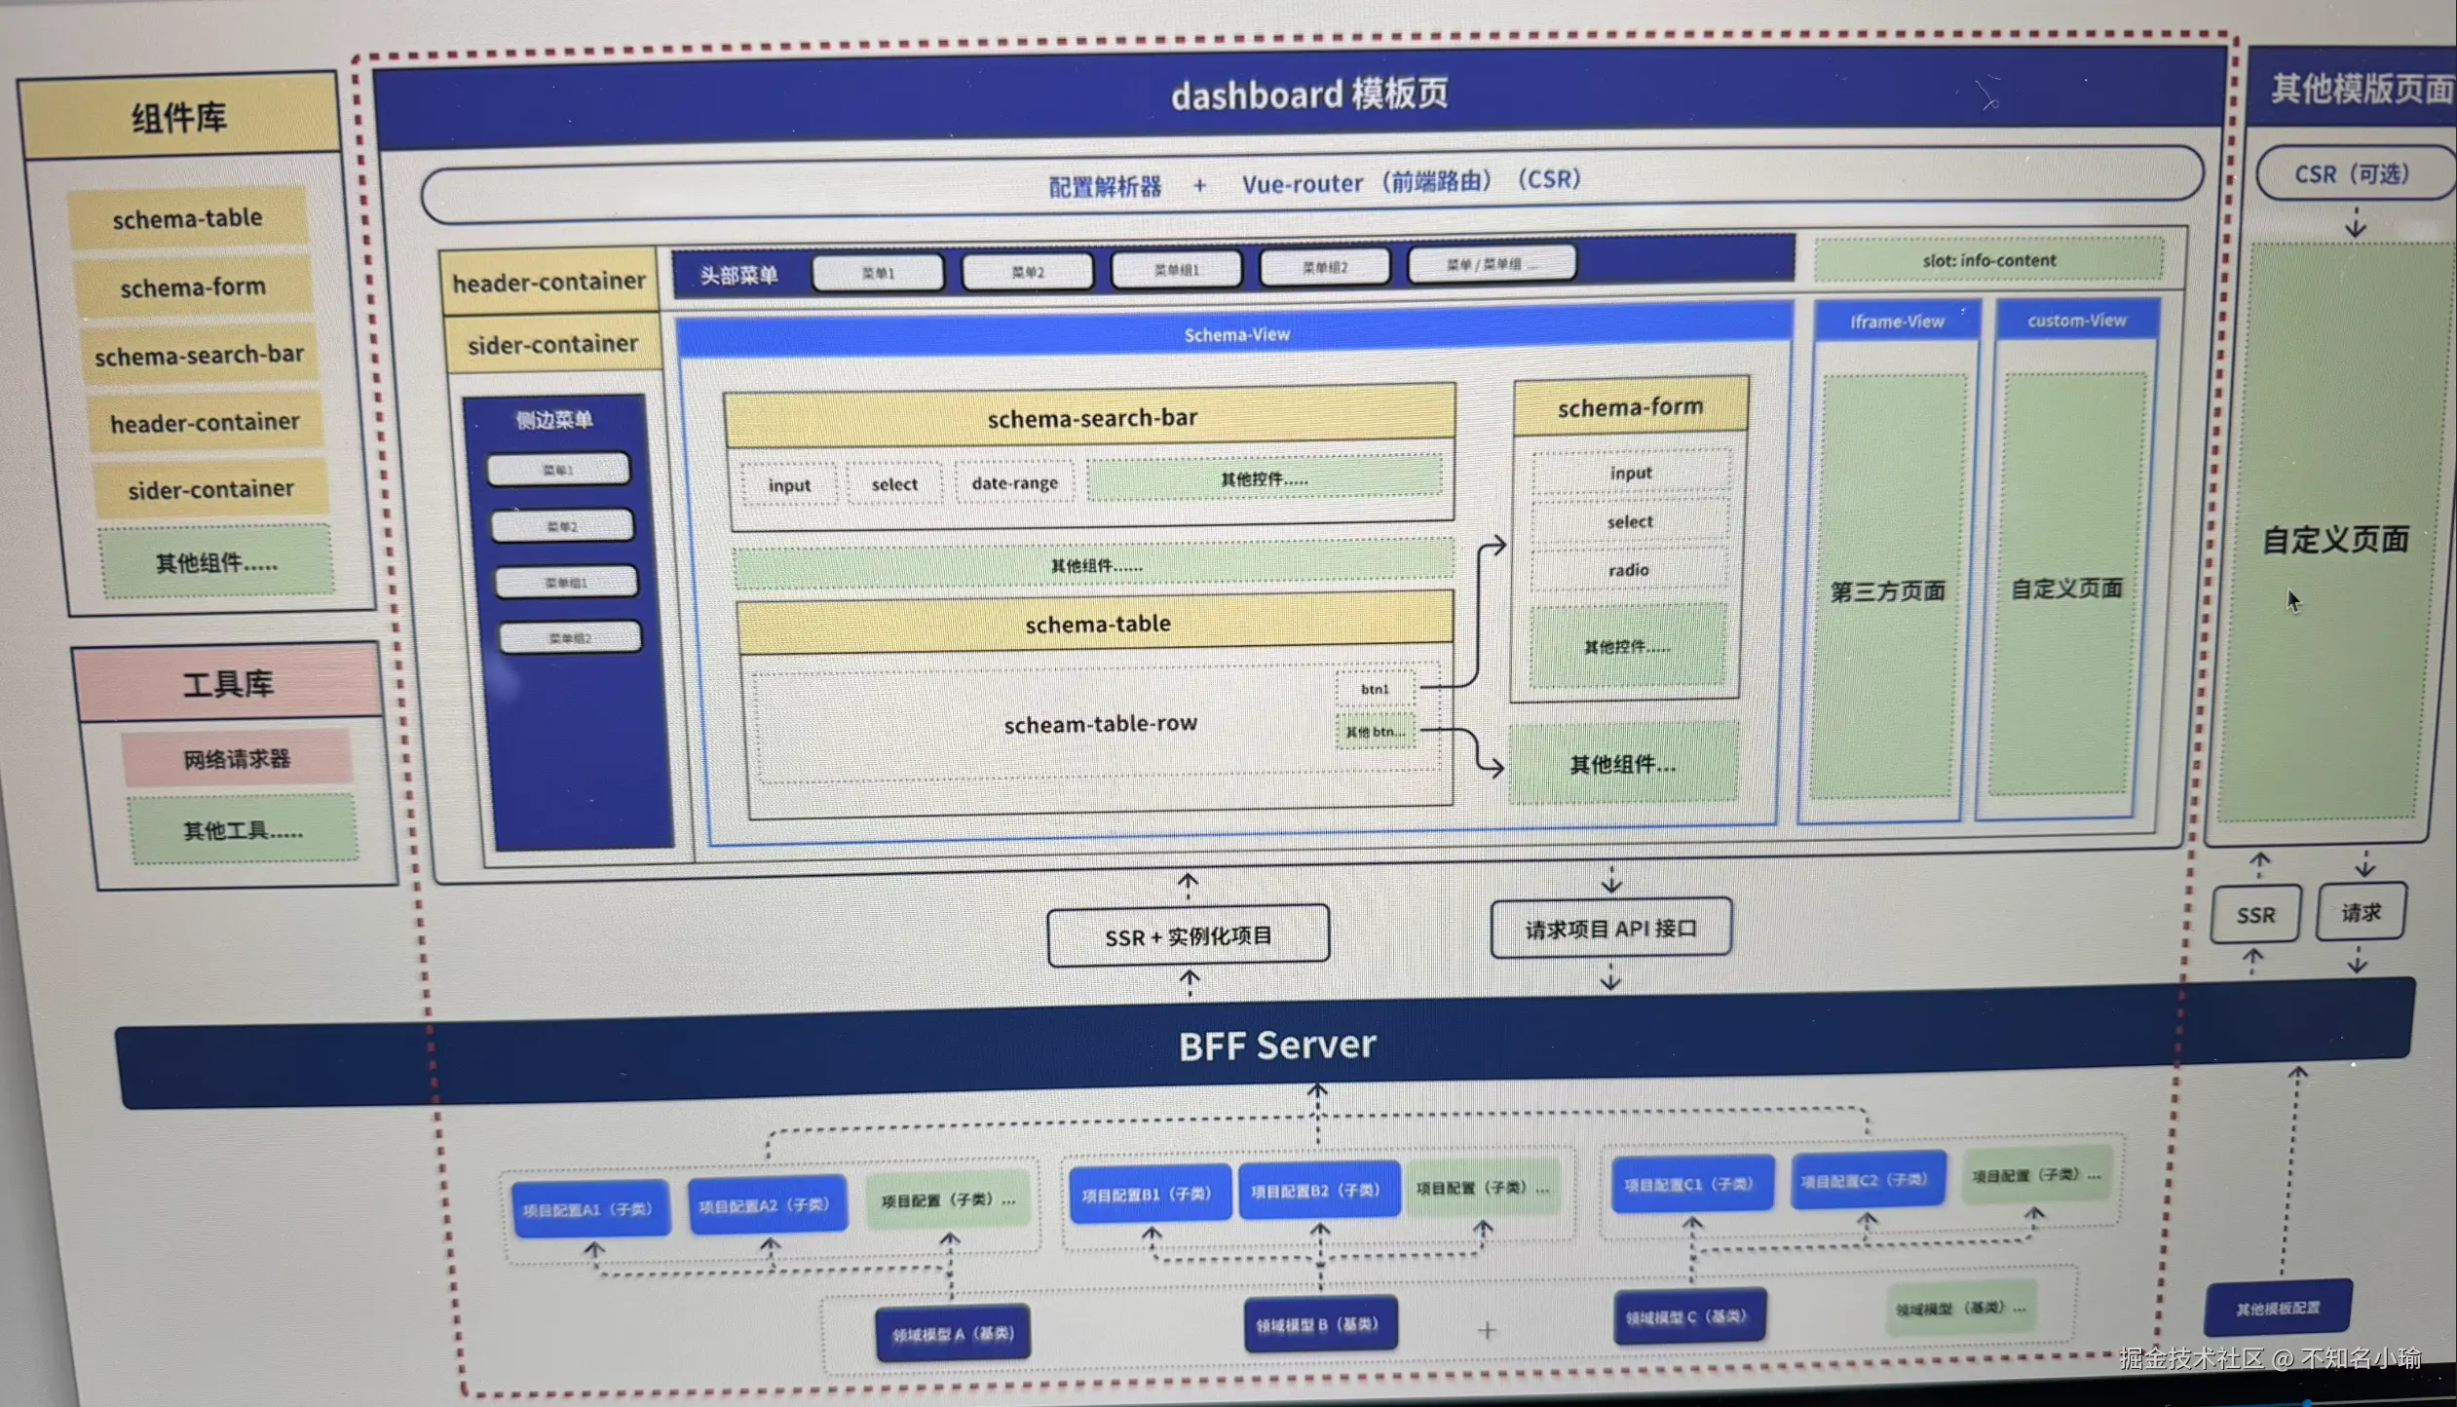2457x1407 pixels.
Task: Click the btn1 button in scheam-table-row
Action: [1375, 689]
